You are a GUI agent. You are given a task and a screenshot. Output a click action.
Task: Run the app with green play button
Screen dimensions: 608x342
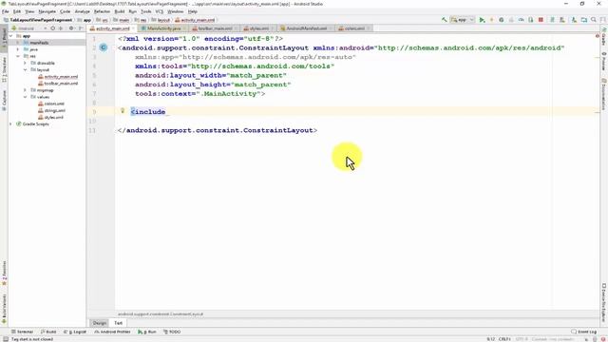click(x=482, y=20)
